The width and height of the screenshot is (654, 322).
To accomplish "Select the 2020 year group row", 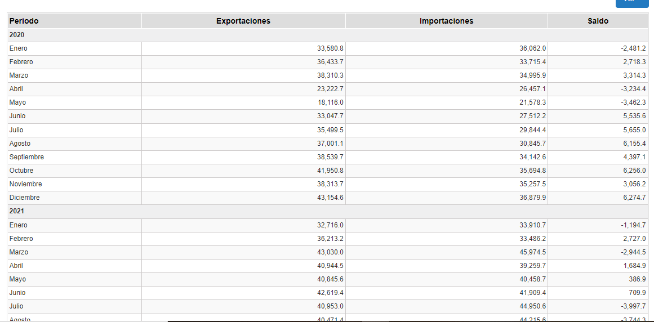I will pyautogui.click(x=17, y=35).
